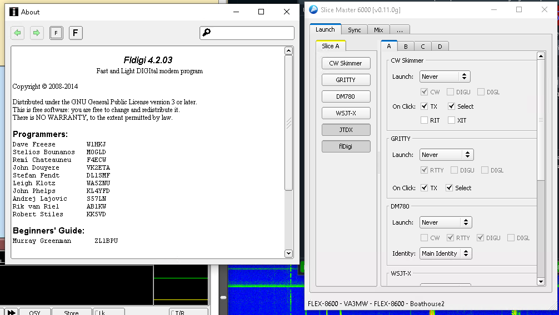Toggle the Lk button in fldigi
Image resolution: width=559 pixels, height=315 pixels.
click(x=109, y=312)
